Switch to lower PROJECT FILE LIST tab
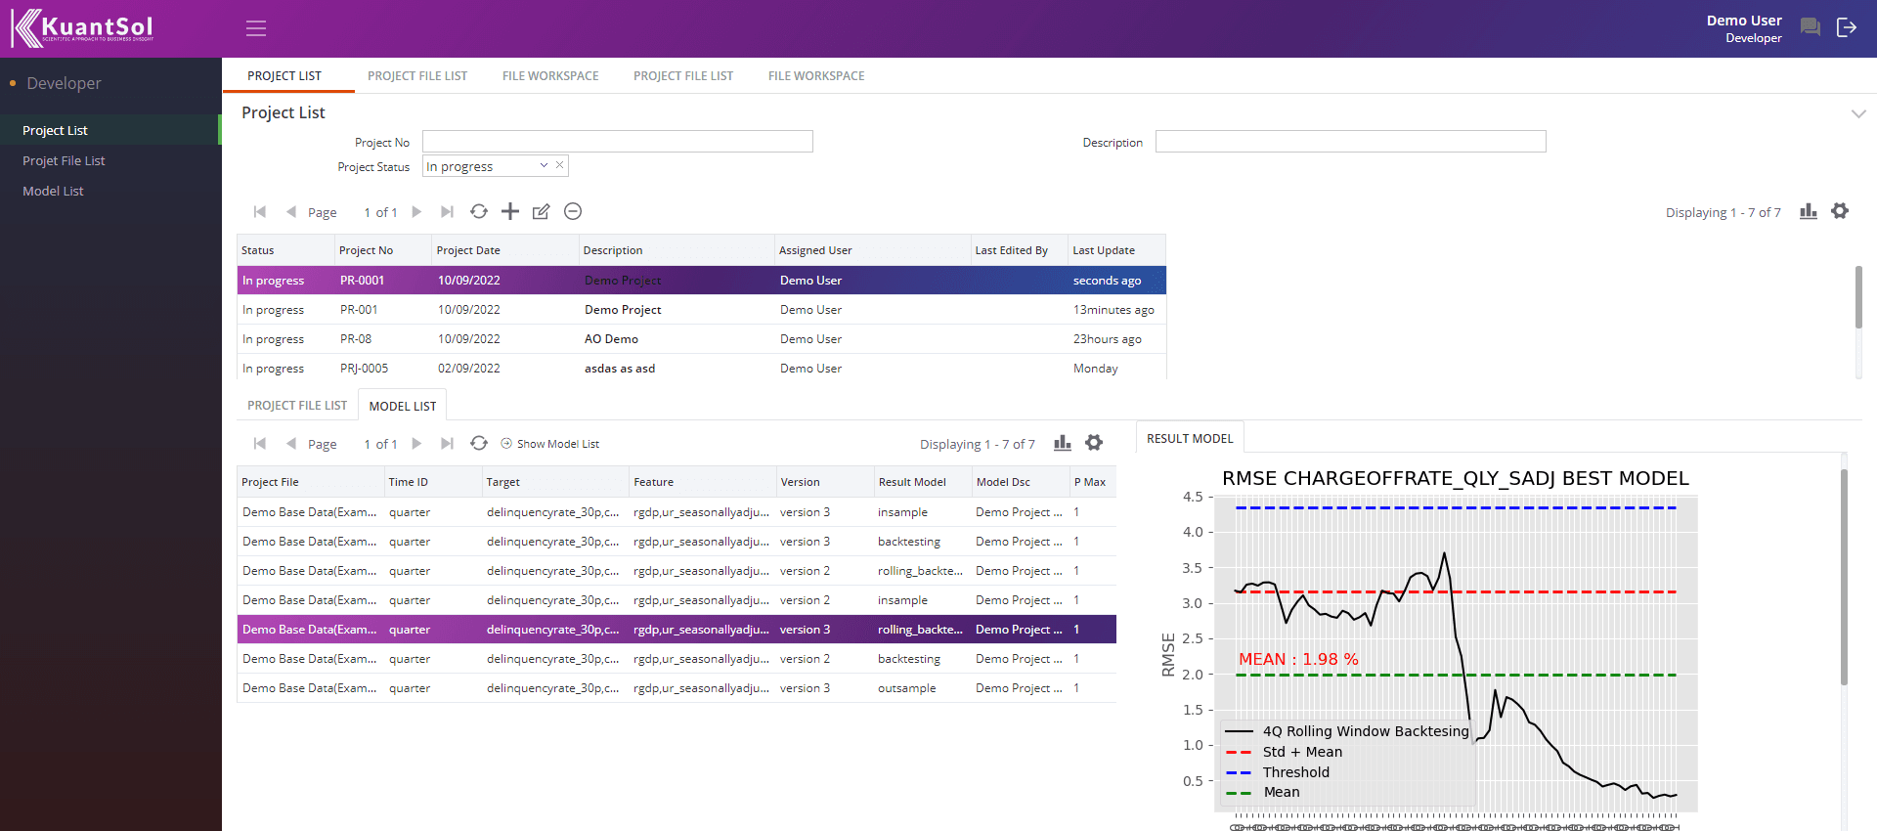Screen dimensions: 1877x831 pyautogui.click(x=297, y=406)
